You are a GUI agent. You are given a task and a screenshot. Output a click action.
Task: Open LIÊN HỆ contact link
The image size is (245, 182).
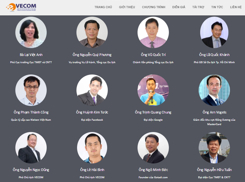(x=236, y=7)
